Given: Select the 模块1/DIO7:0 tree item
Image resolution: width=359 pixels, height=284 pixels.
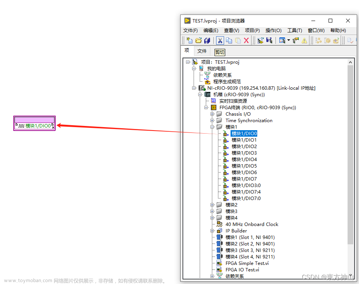Looking at the screenshot, I should click(x=246, y=198).
